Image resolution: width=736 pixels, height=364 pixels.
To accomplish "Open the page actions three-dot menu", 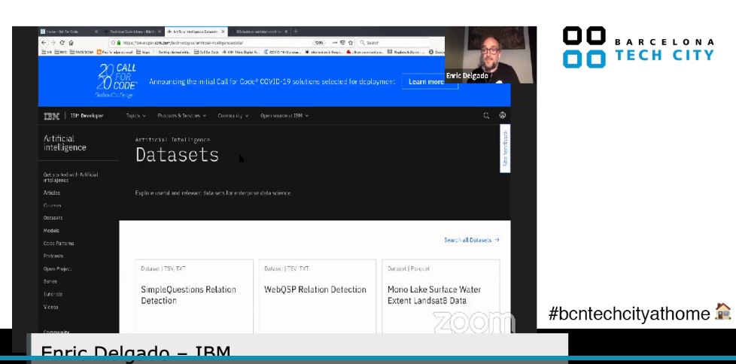I will 335,42.
